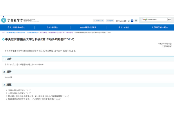Open the サイトマップ link
Screen dimensions: 174x116
coord(99,21)
